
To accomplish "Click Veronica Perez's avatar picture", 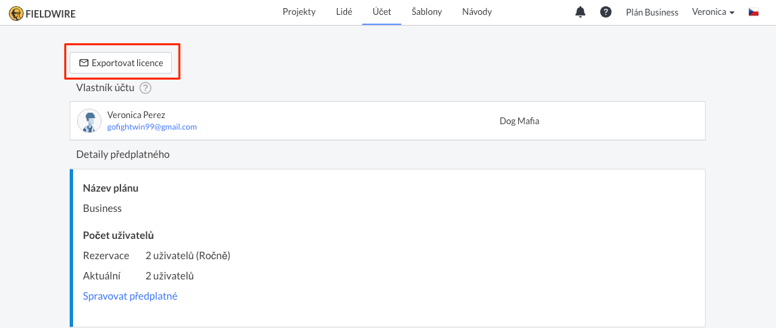I will (89, 121).
